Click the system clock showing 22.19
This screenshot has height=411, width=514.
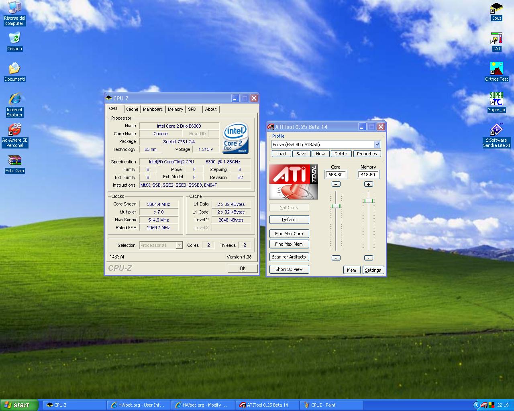[503, 405]
